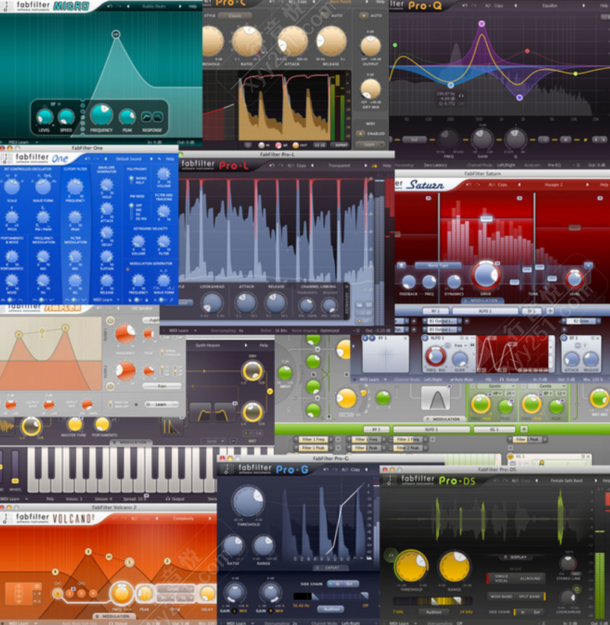Select the light blue band node in Pro-Q
The width and height of the screenshot is (610, 625).
click(x=451, y=85)
